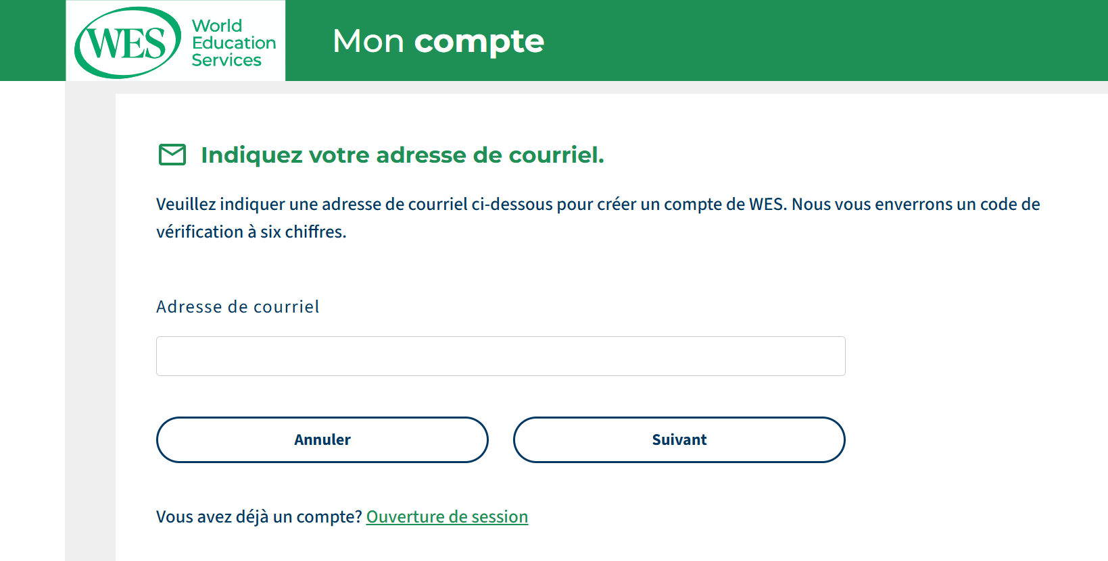Click the Adresse de courriel field label

237,306
